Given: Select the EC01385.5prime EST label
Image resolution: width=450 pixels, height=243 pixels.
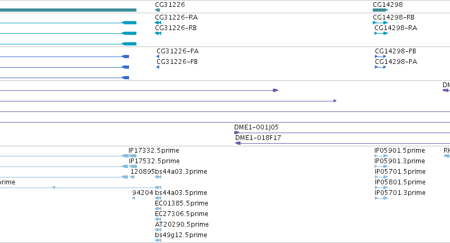Looking at the screenshot, I should (181, 203).
